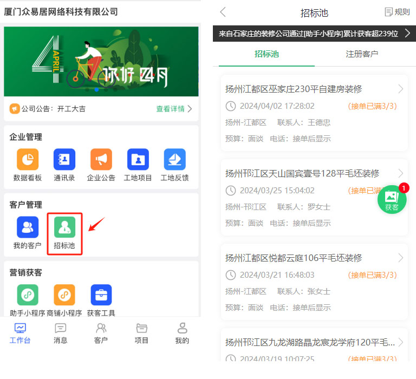Open the 获客工具 briefcase icon

point(101,295)
